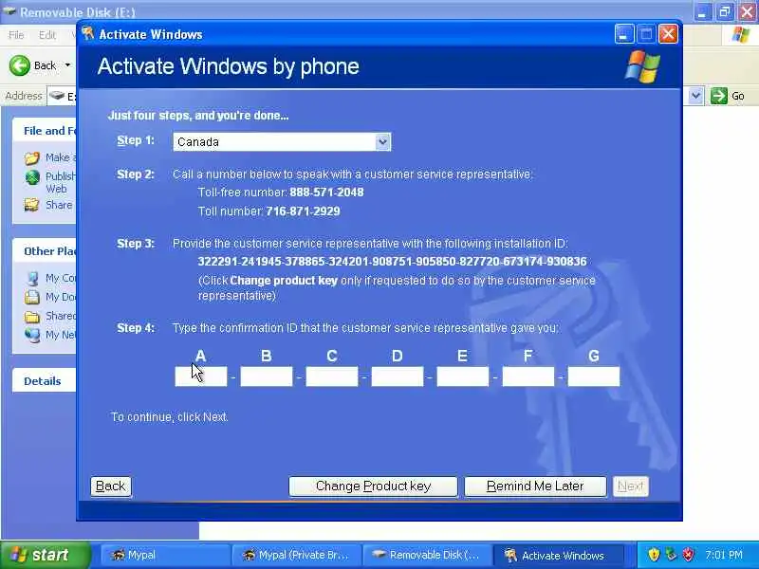
Task: Click Activate Windows taskbar button
Action: (x=558, y=555)
